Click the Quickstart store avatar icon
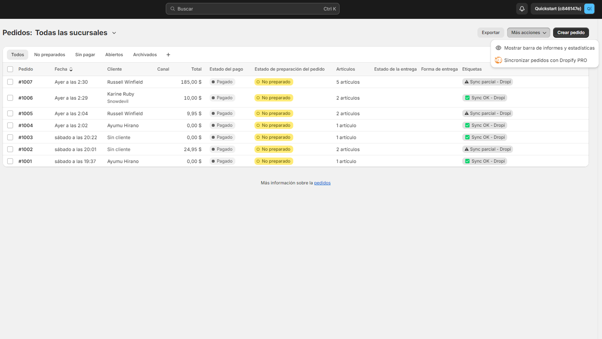 click(589, 9)
